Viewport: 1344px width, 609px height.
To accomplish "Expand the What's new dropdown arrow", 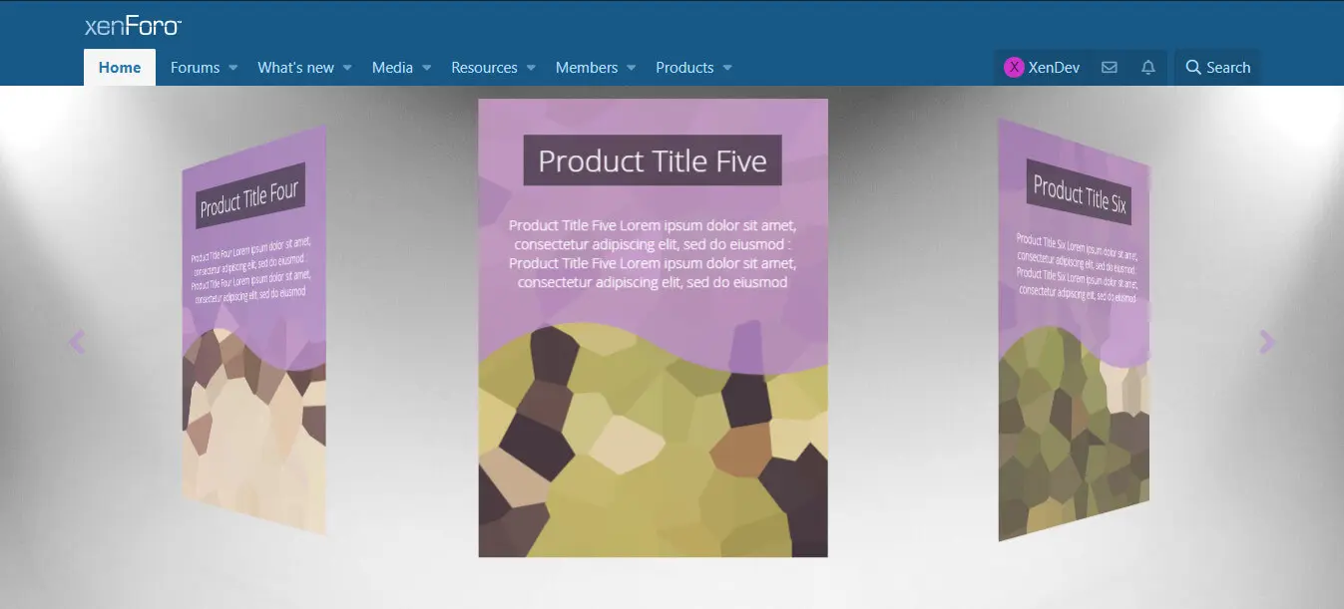I will pyautogui.click(x=347, y=68).
